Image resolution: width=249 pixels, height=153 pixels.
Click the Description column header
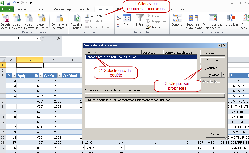click(x=152, y=53)
